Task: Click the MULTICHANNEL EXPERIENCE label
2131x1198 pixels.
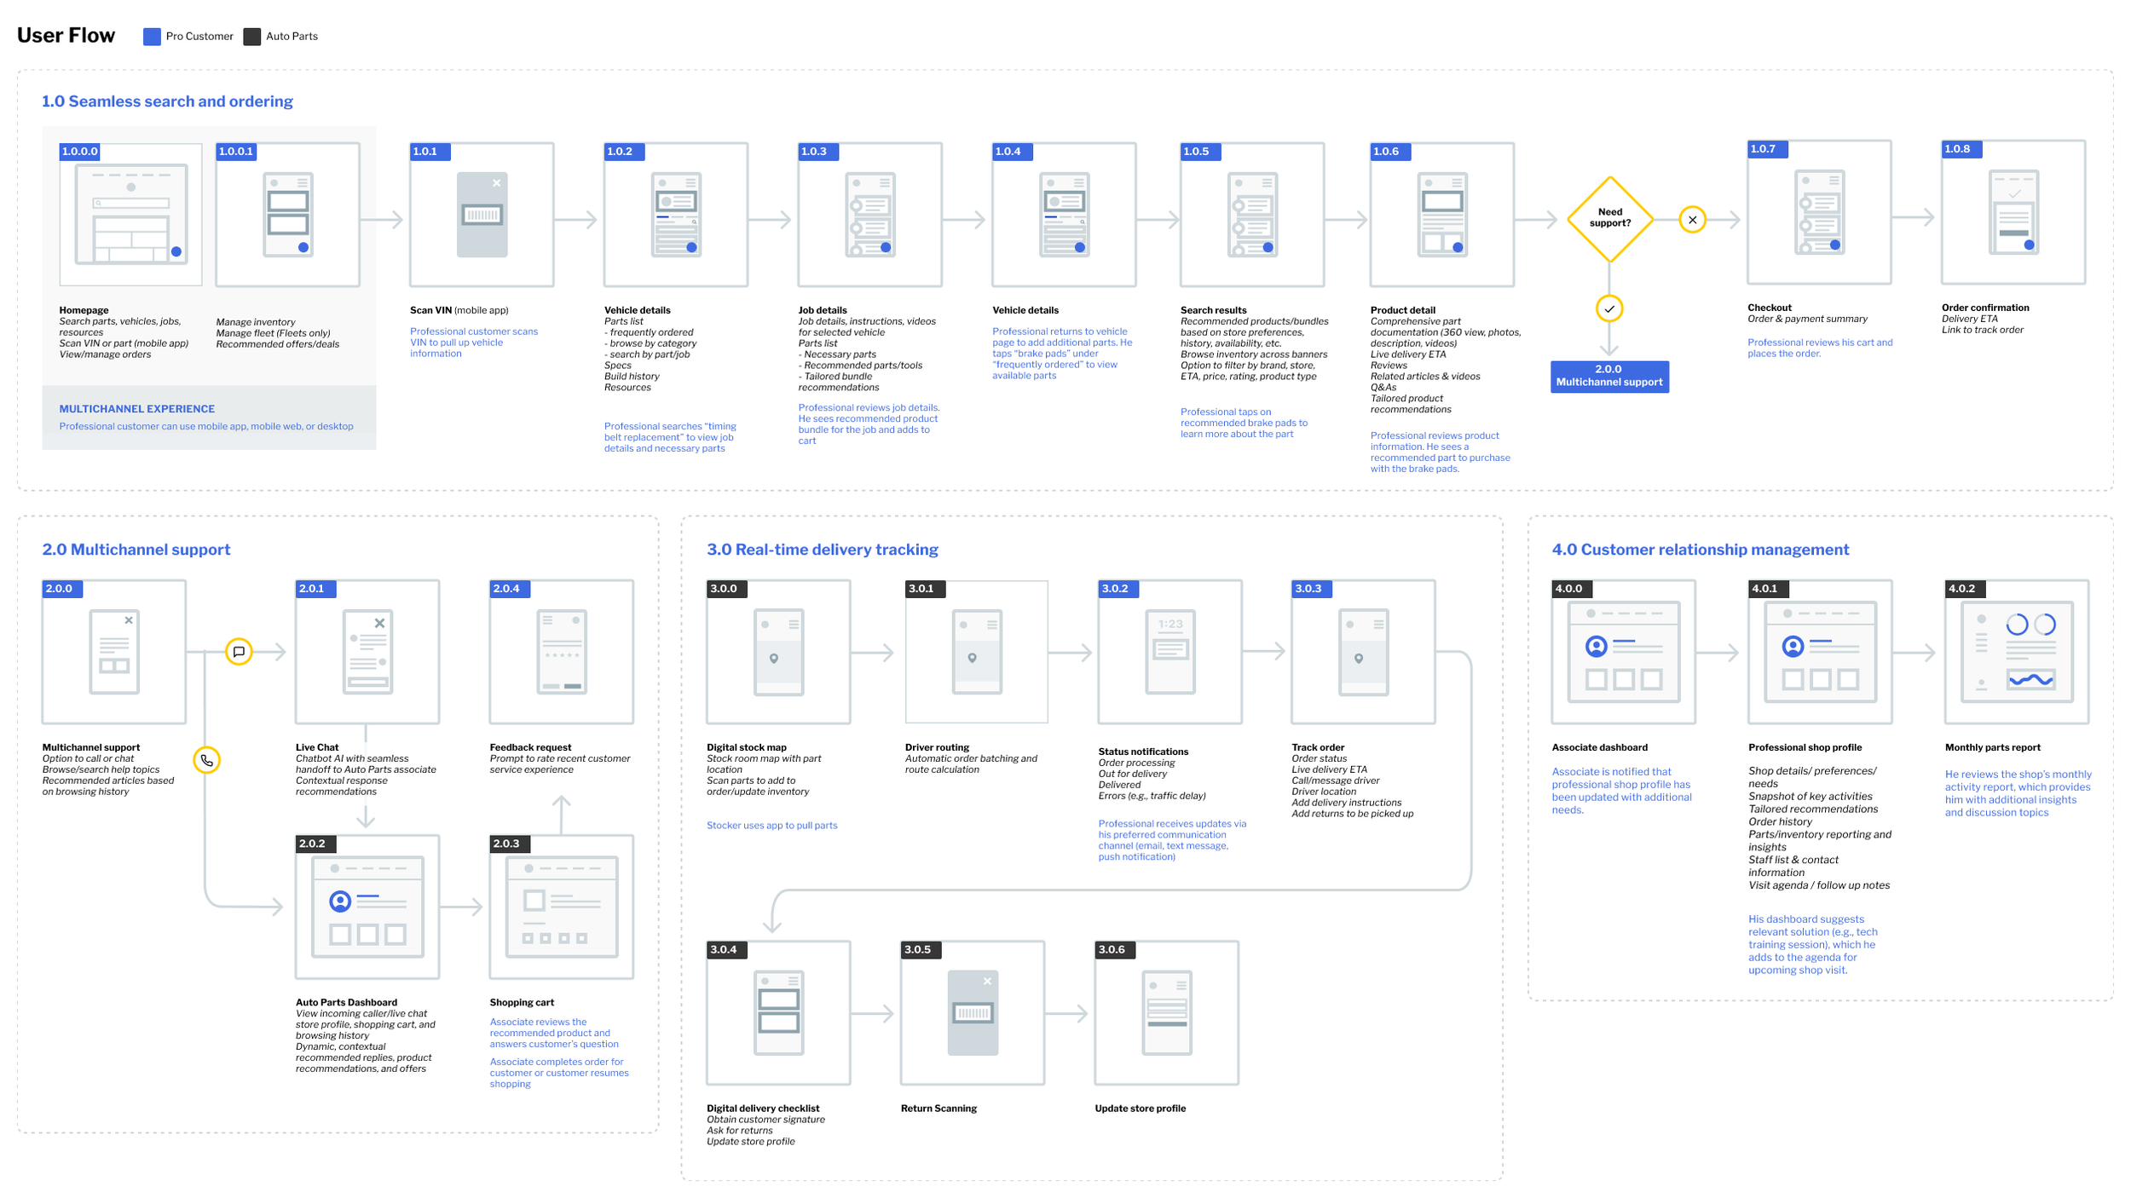Action: click(x=136, y=409)
